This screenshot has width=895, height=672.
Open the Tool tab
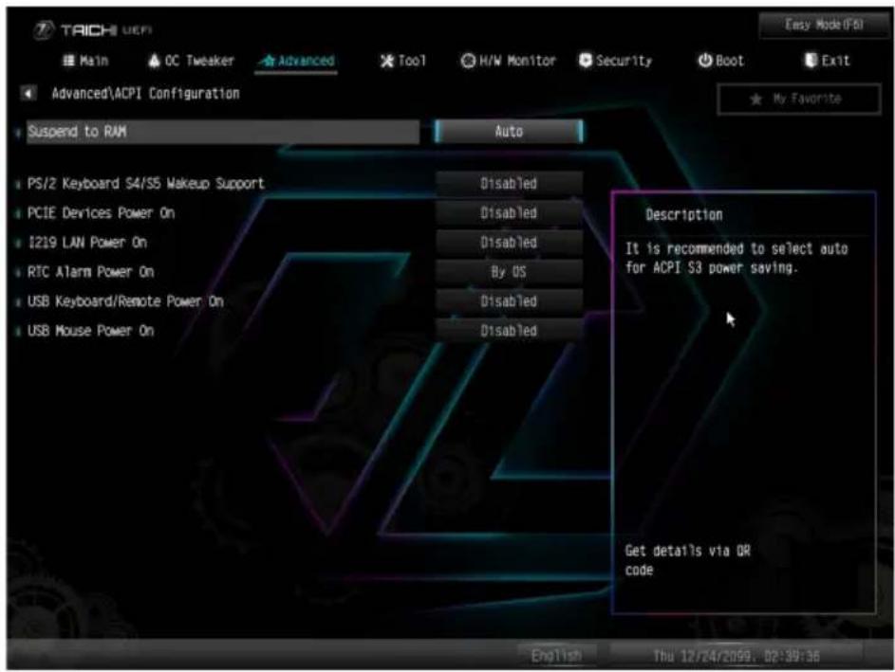click(403, 61)
